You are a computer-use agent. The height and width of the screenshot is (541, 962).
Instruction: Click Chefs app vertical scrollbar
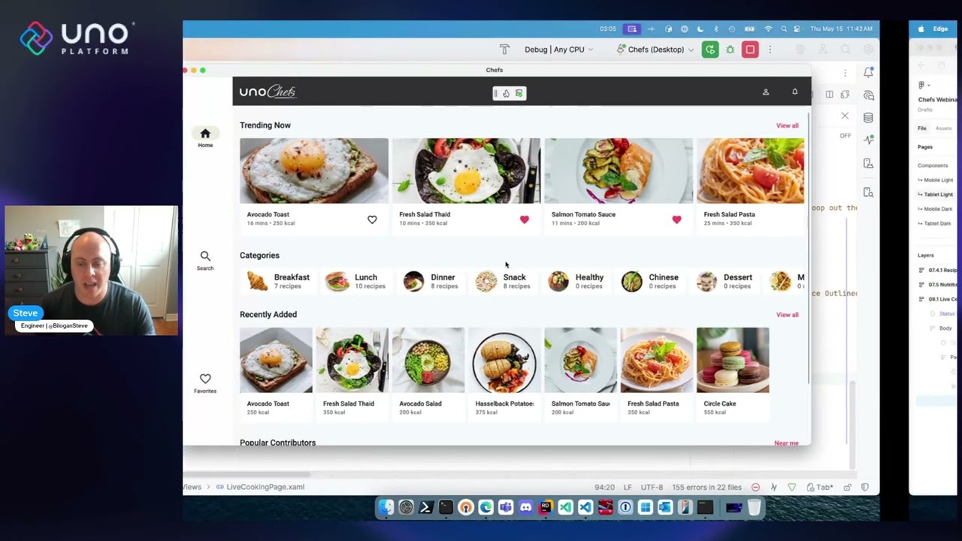[809, 248]
